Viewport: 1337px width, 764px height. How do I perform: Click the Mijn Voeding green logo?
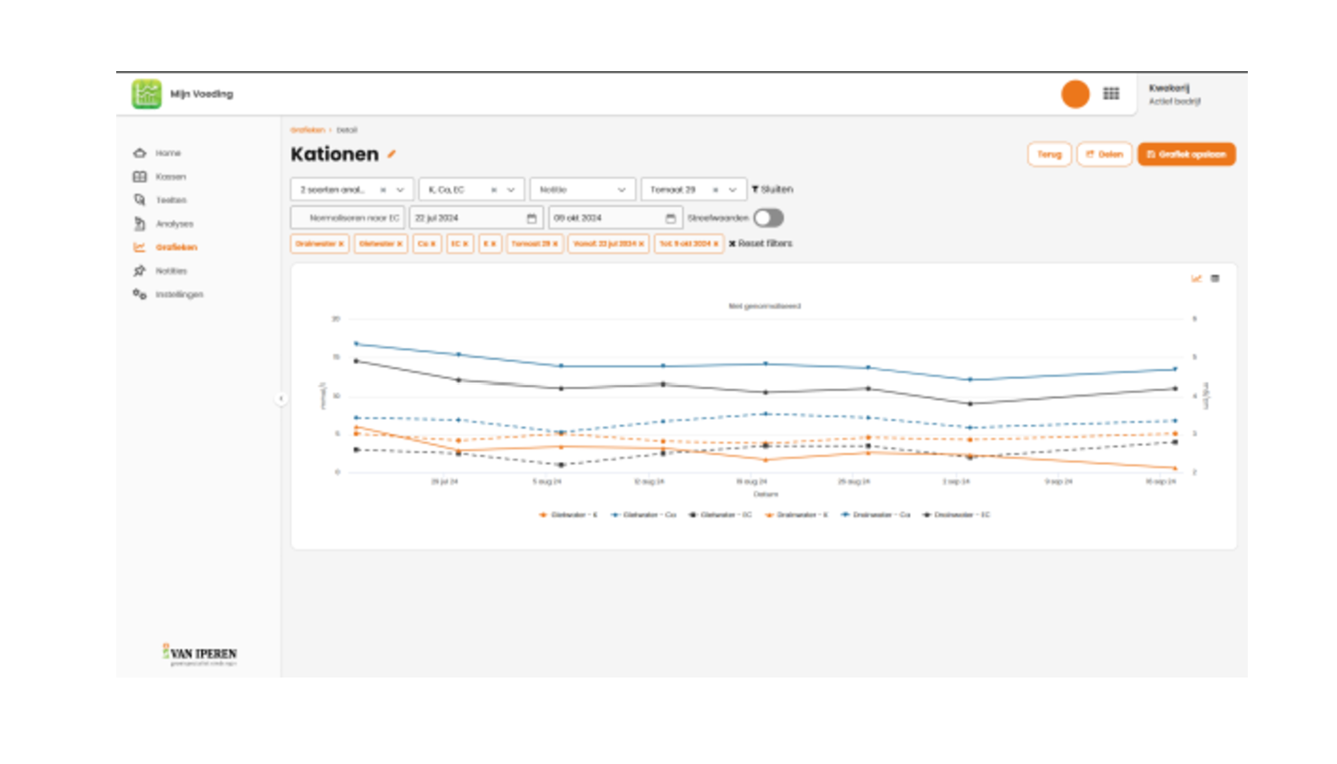click(147, 94)
